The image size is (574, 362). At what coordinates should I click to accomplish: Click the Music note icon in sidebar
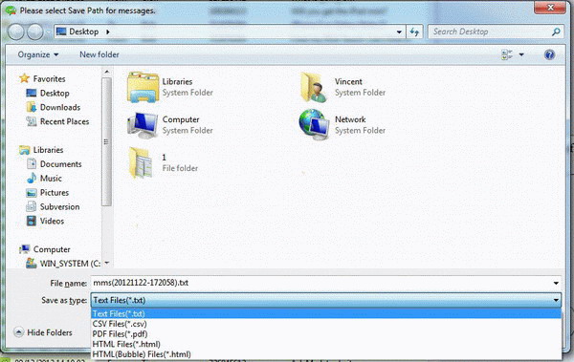coord(32,178)
